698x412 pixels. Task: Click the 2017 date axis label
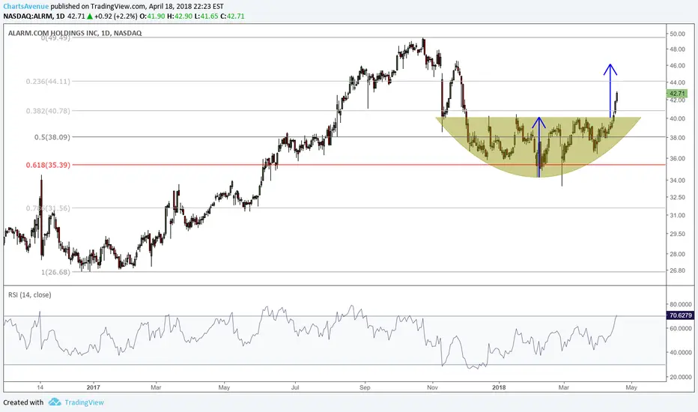[x=94, y=387]
